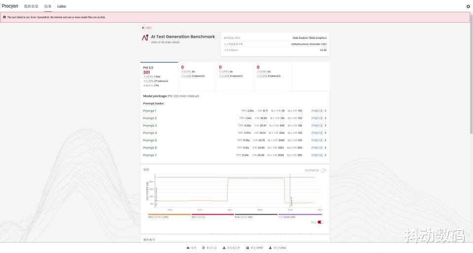The image size is (473, 253).
Task: Open settings via the gear icon
Action: (x=468, y=6)
